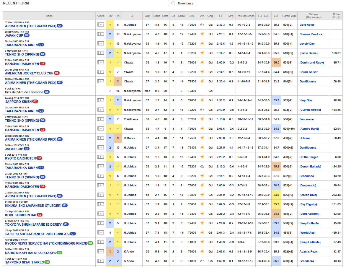The height and width of the screenshot is (267, 346).
Task: Play video for Kyoto Daishoten race
Action: click(x=101, y=157)
